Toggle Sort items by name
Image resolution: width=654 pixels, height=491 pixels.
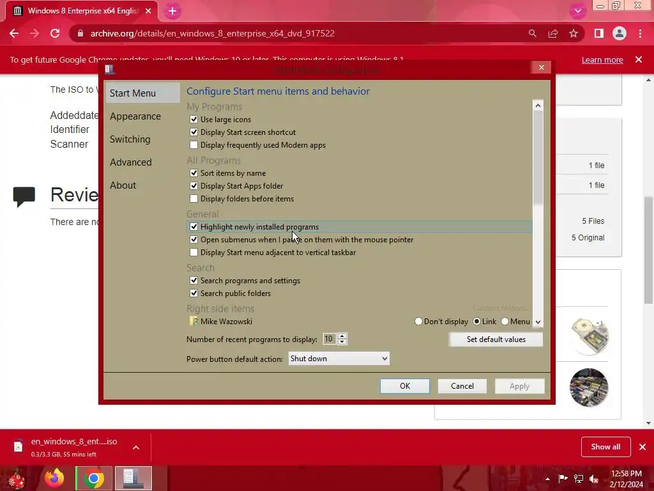click(x=194, y=173)
